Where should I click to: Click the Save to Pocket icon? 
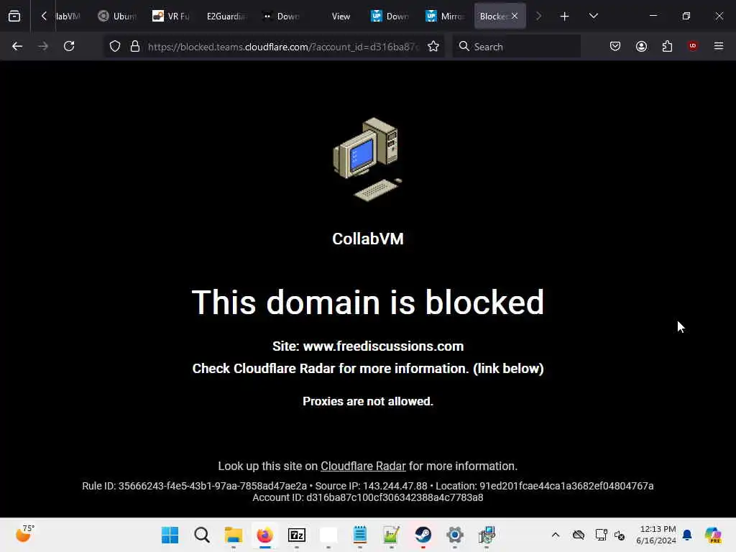coord(615,46)
